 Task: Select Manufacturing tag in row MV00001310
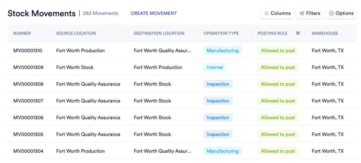(222, 50)
